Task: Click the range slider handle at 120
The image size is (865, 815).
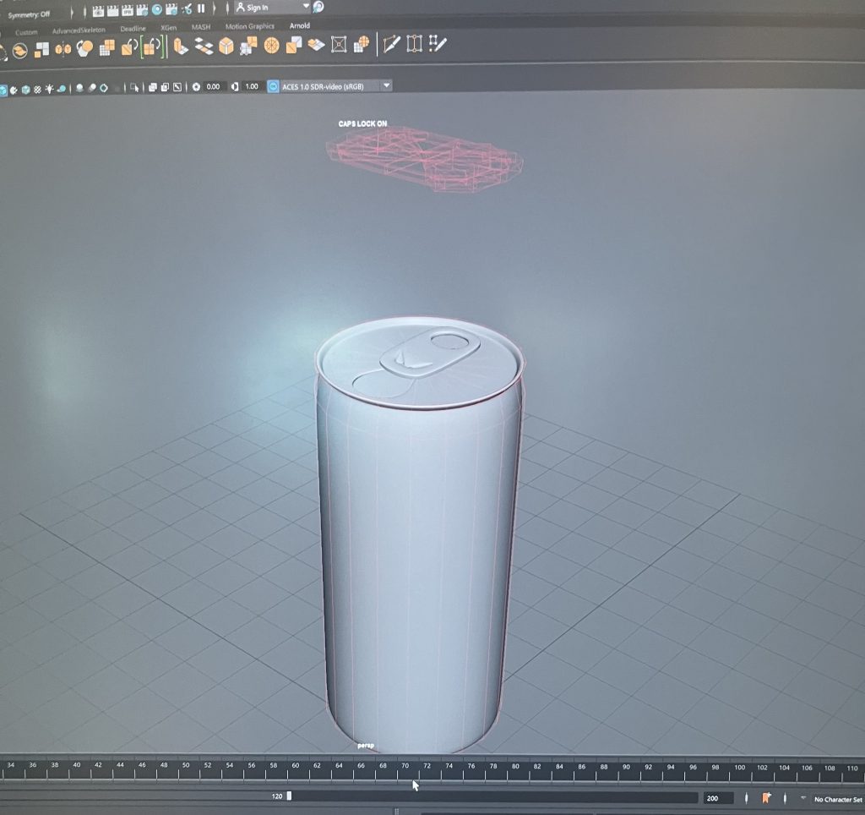Action: [x=289, y=796]
